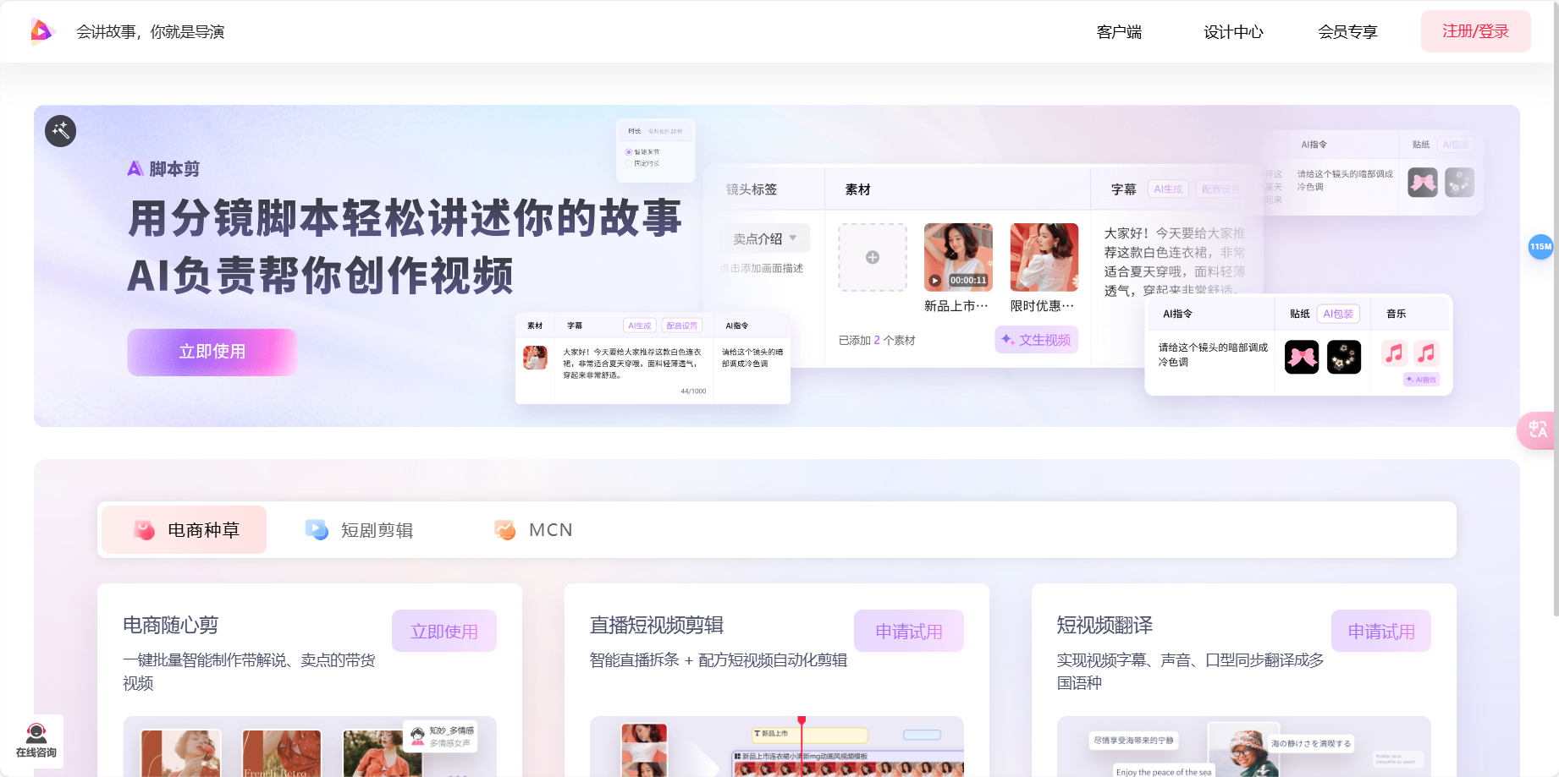The width and height of the screenshot is (1559, 777).
Task: Switch to the 短剧剪辑 tab
Action: [378, 529]
